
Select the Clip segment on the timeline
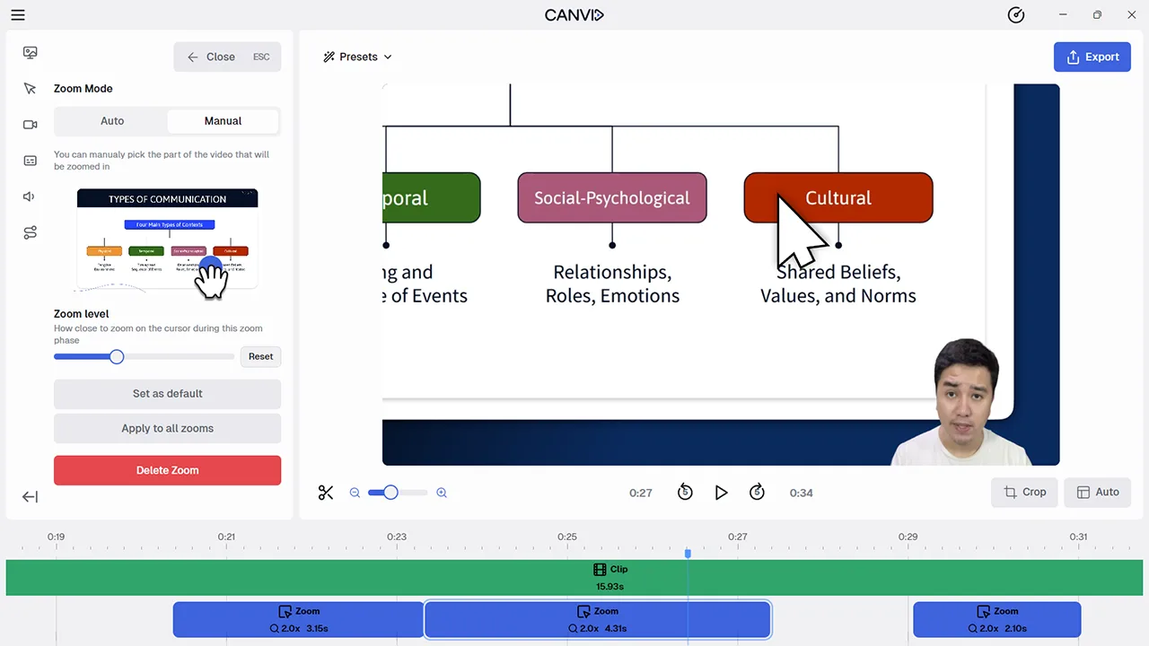coord(610,577)
